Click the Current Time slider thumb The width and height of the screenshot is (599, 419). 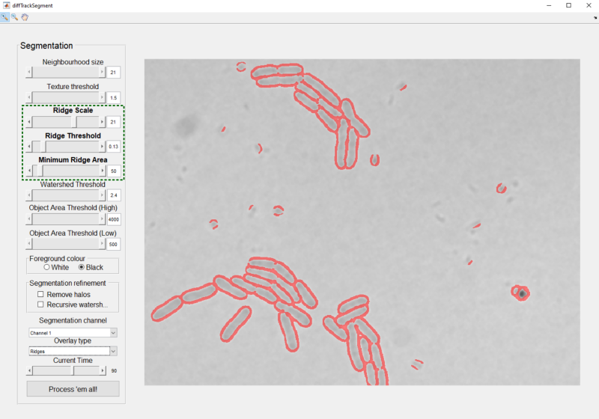73,370
